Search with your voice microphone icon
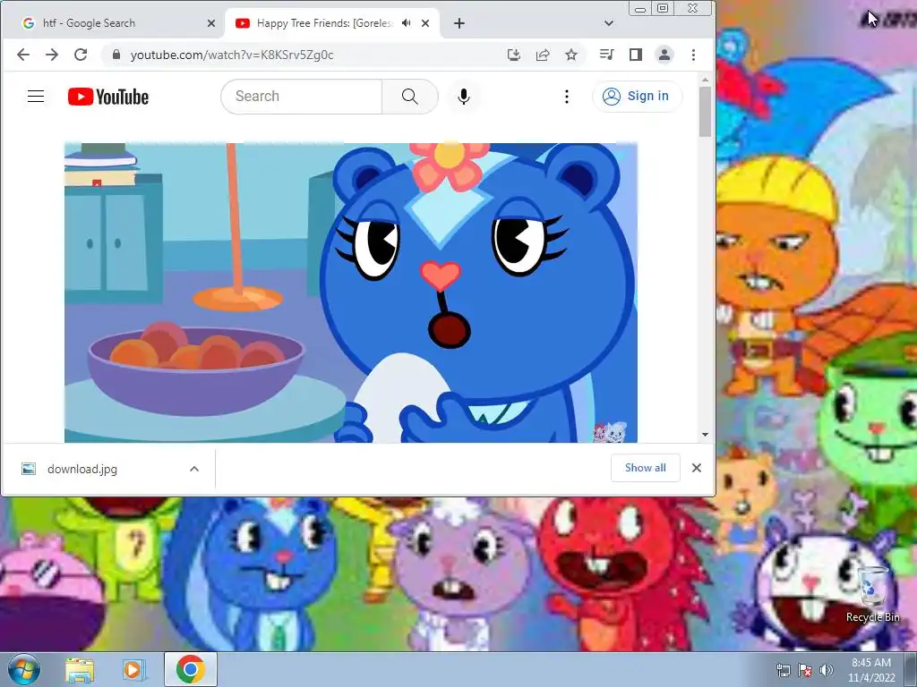 point(464,97)
